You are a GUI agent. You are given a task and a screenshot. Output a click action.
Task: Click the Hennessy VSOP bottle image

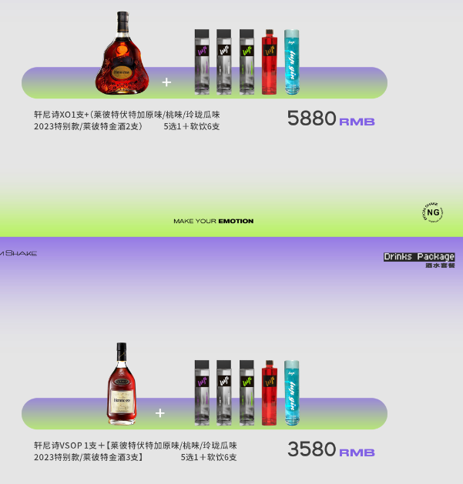[x=122, y=384]
